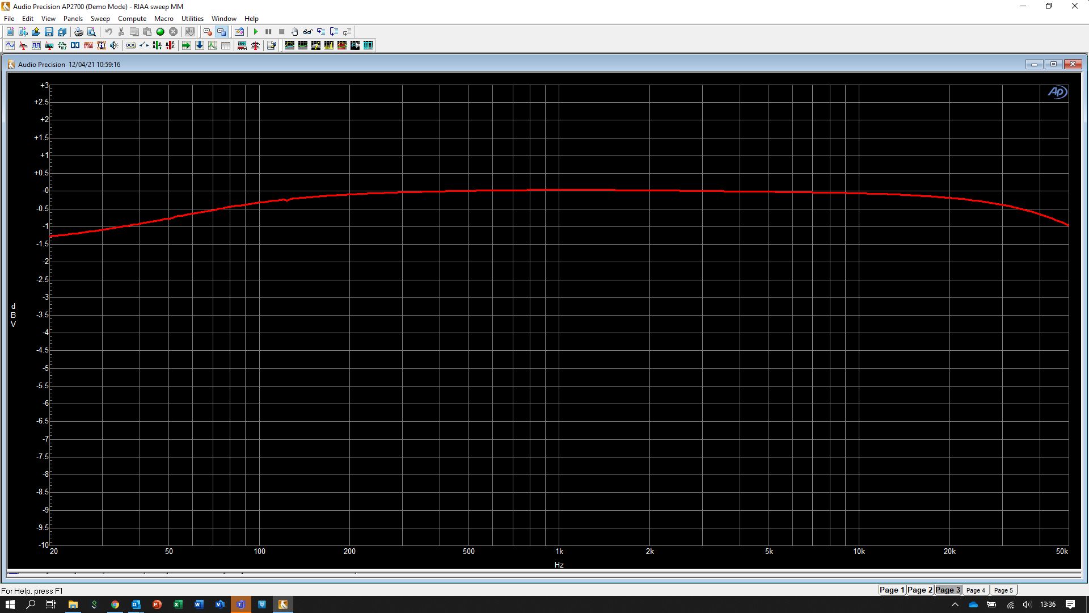Click the scissors Cut icon
The image size is (1089, 613).
121,32
